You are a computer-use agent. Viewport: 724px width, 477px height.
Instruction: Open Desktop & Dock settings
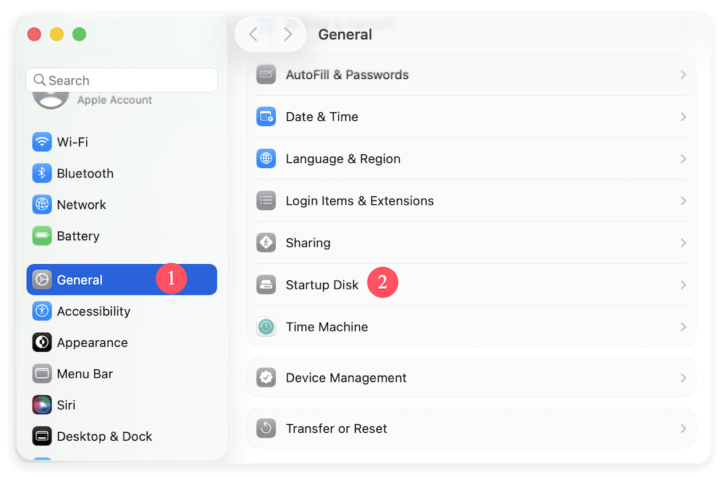pos(104,436)
